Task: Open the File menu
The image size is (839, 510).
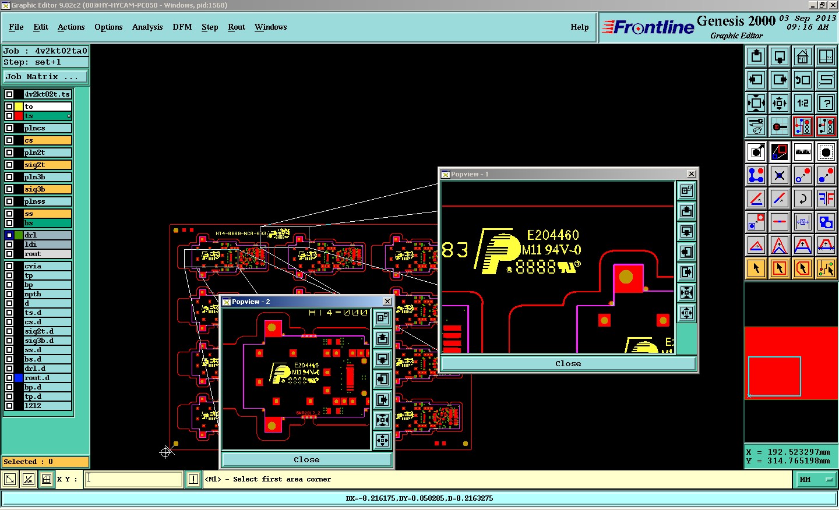Action: [16, 27]
